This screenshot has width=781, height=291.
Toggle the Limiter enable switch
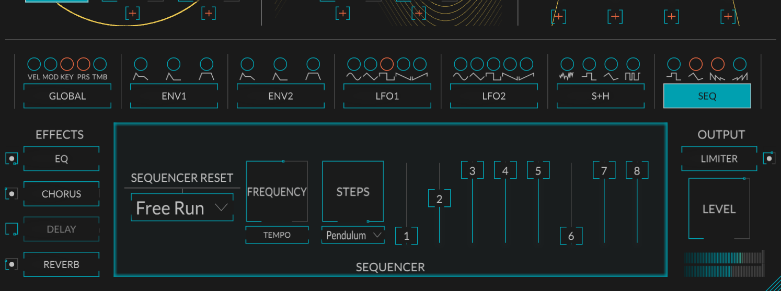pyautogui.click(x=768, y=158)
